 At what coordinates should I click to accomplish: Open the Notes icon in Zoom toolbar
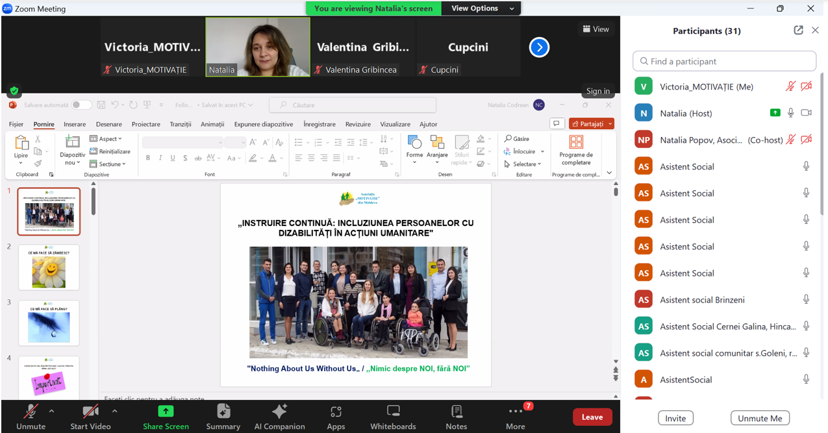(456, 416)
